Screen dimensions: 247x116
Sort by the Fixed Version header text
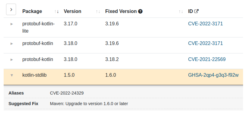click(x=121, y=11)
